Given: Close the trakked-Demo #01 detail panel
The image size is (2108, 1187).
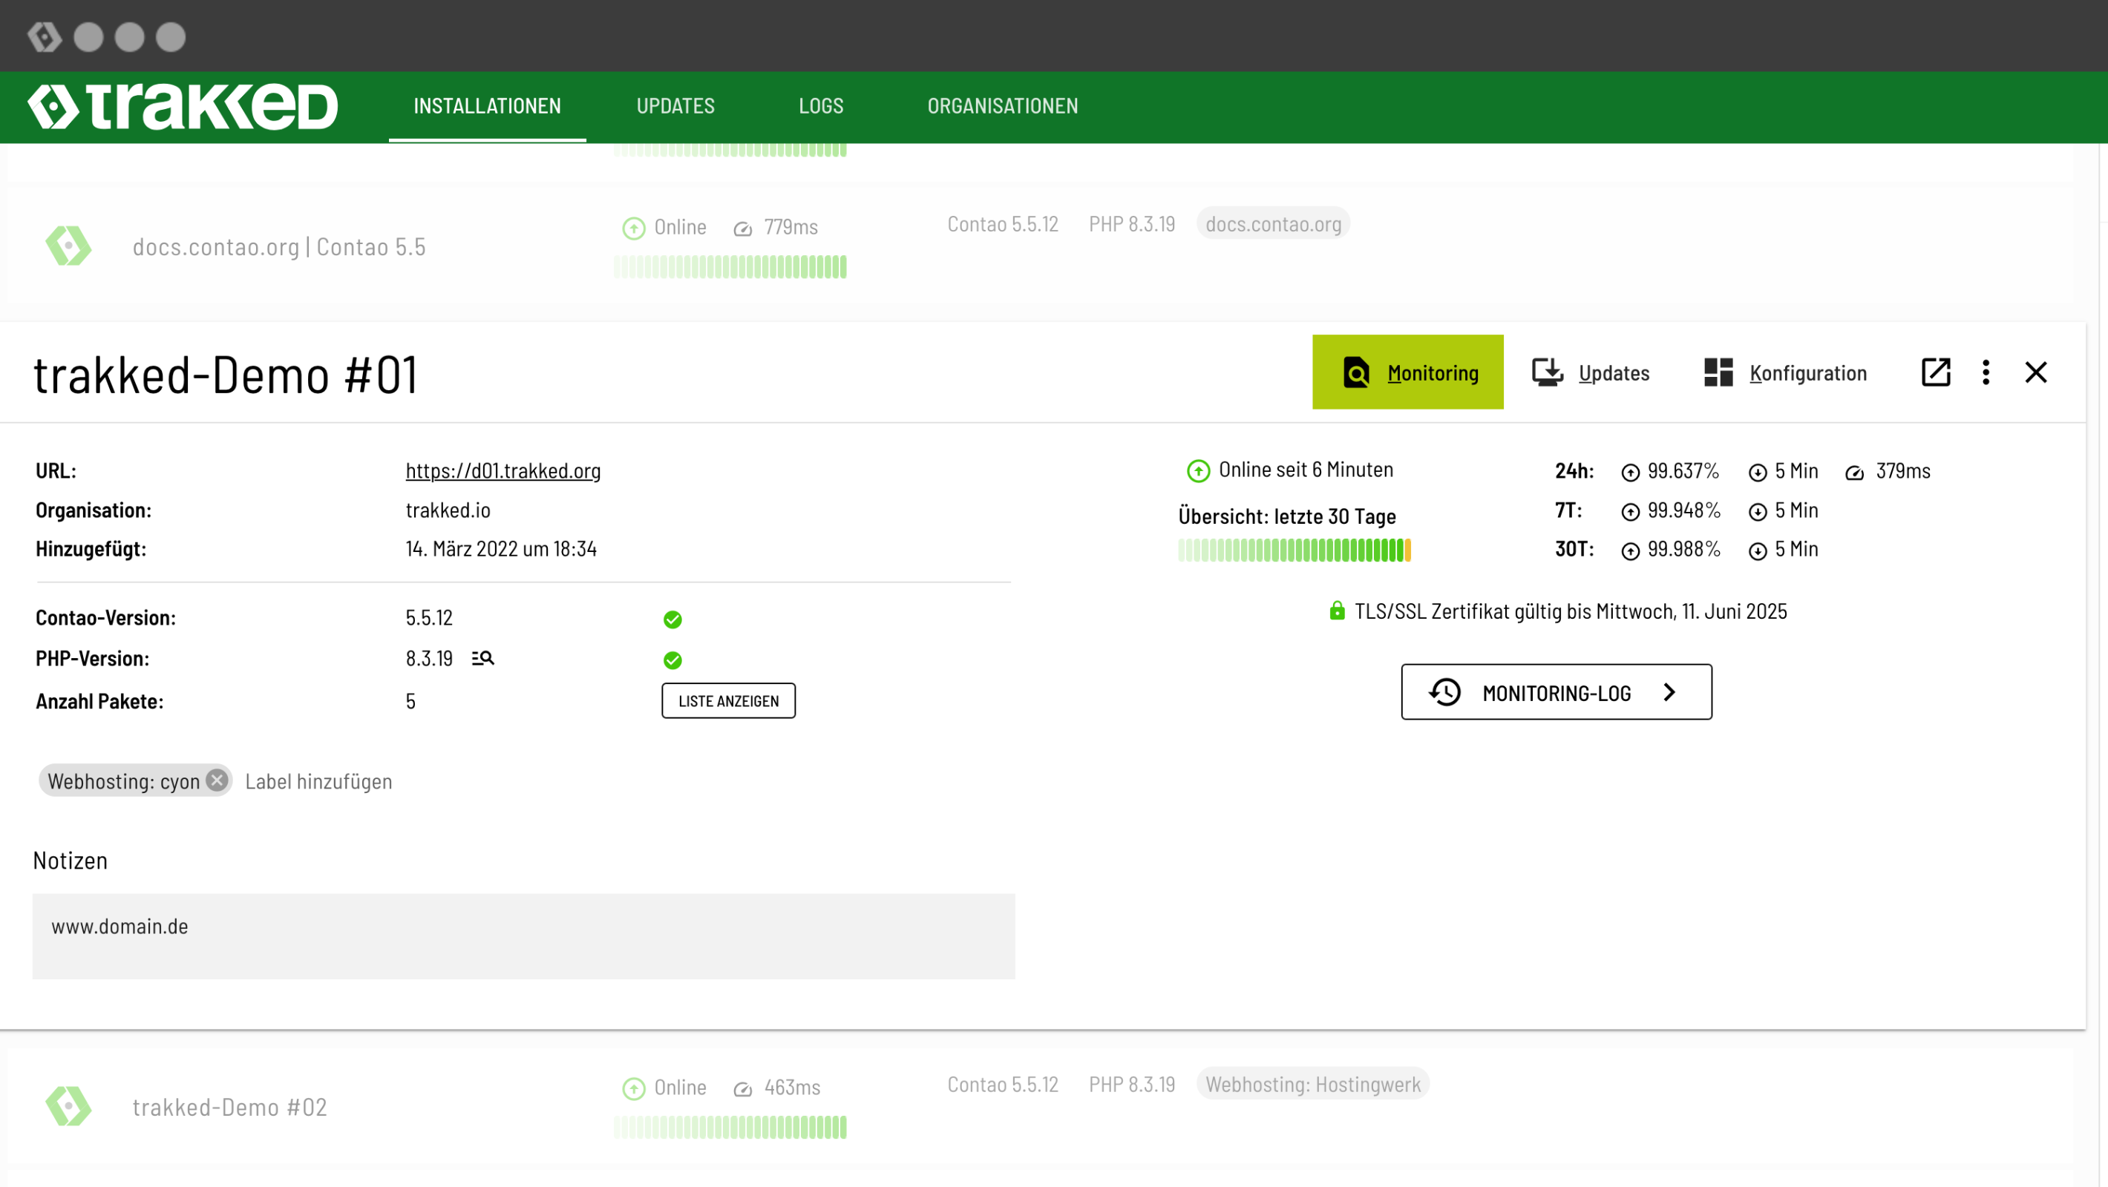Looking at the screenshot, I should 2035,372.
